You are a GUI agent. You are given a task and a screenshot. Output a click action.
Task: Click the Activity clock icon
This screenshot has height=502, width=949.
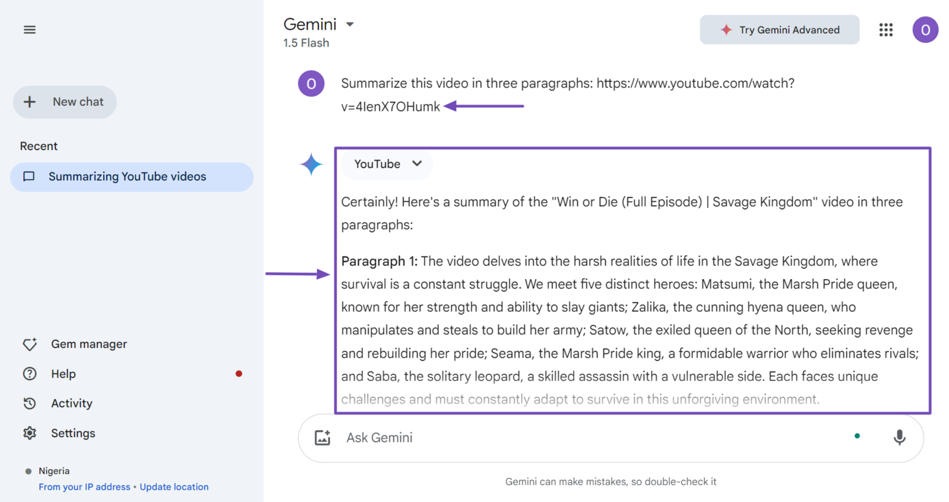point(29,403)
